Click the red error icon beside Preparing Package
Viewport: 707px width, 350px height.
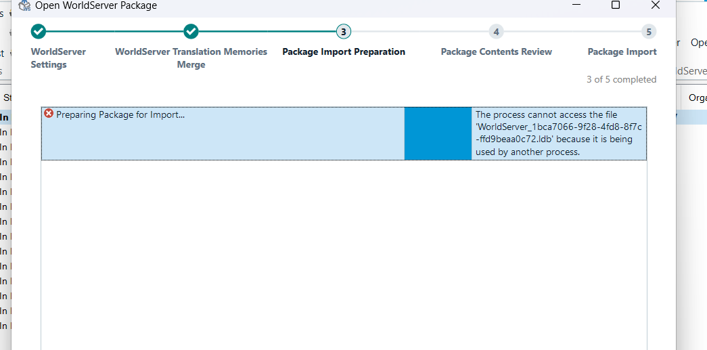click(49, 114)
